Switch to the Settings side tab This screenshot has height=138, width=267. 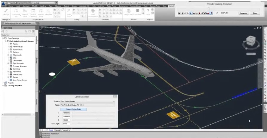pyautogui.click(x=37, y=61)
